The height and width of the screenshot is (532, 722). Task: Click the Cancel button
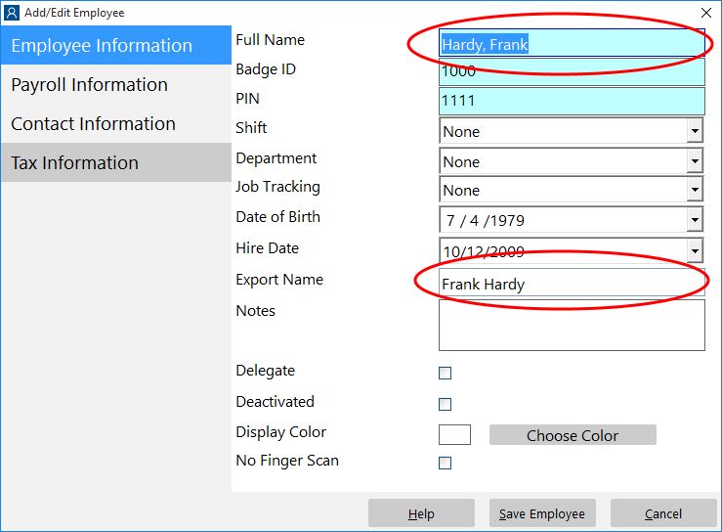[662, 513]
